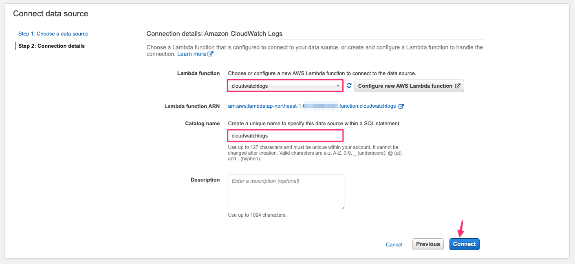This screenshot has height=264, width=575.
Task: Go to Step 1: Choose a data source
Action: pos(53,34)
